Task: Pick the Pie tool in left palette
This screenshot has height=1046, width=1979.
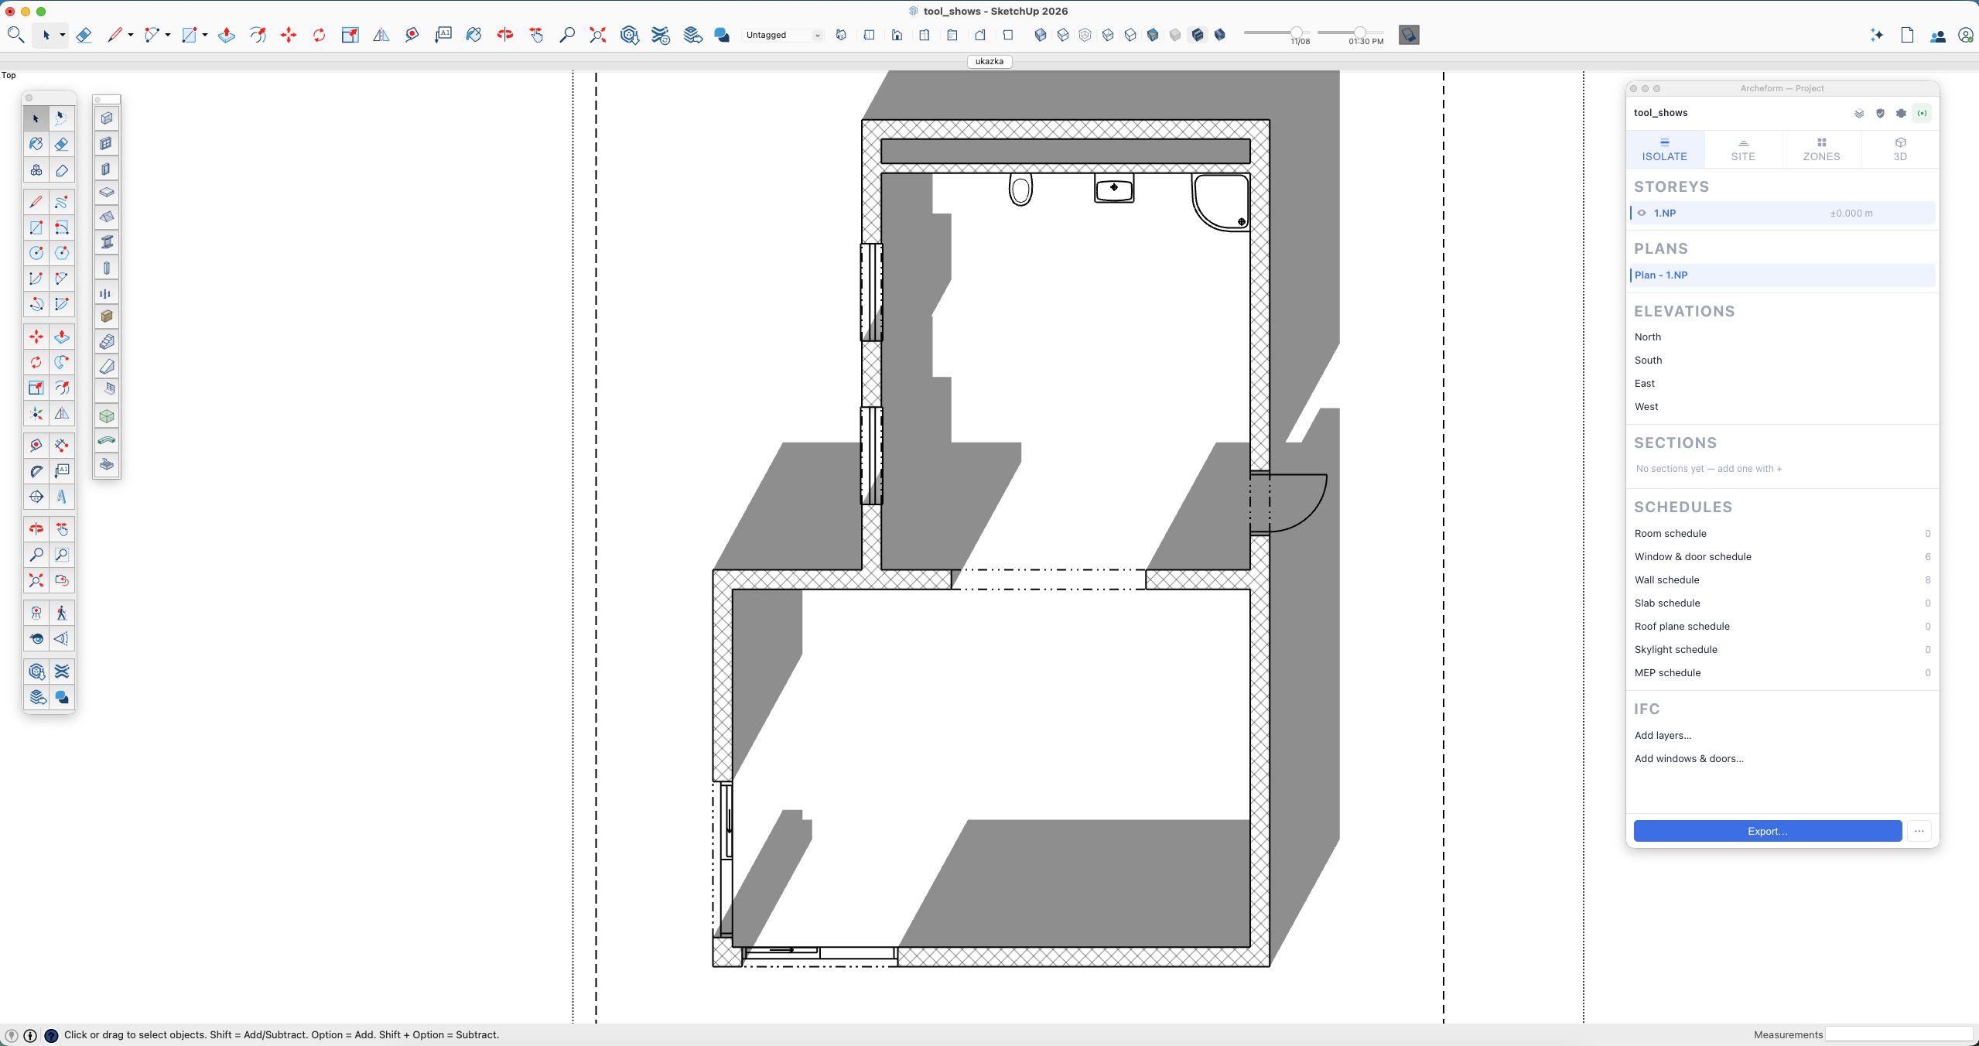Action: [62, 304]
